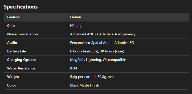
Task: Click MagSafe, Lightning, Qi-compatible text
Action: [98, 60]
